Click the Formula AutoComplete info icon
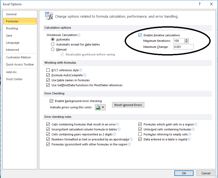Screen dimensions: 218x178 85,75
